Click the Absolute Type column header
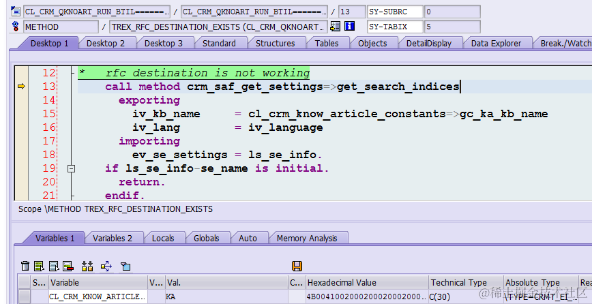 coord(541,282)
